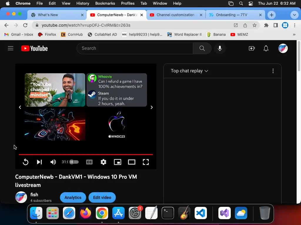The width and height of the screenshot is (301, 225).
Task: Open the fish channel name link
Action: [x=34, y=195]
